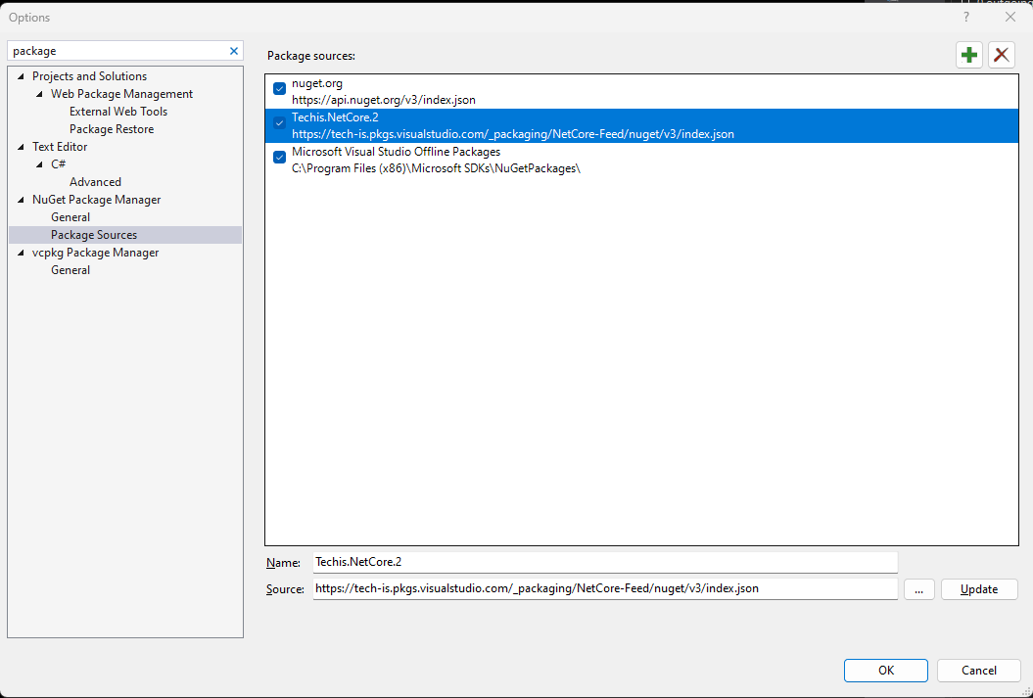This screenshot has width=1033, height=698.
Task: Open General under NuGet Package Manager
Action: coord(70,217)
